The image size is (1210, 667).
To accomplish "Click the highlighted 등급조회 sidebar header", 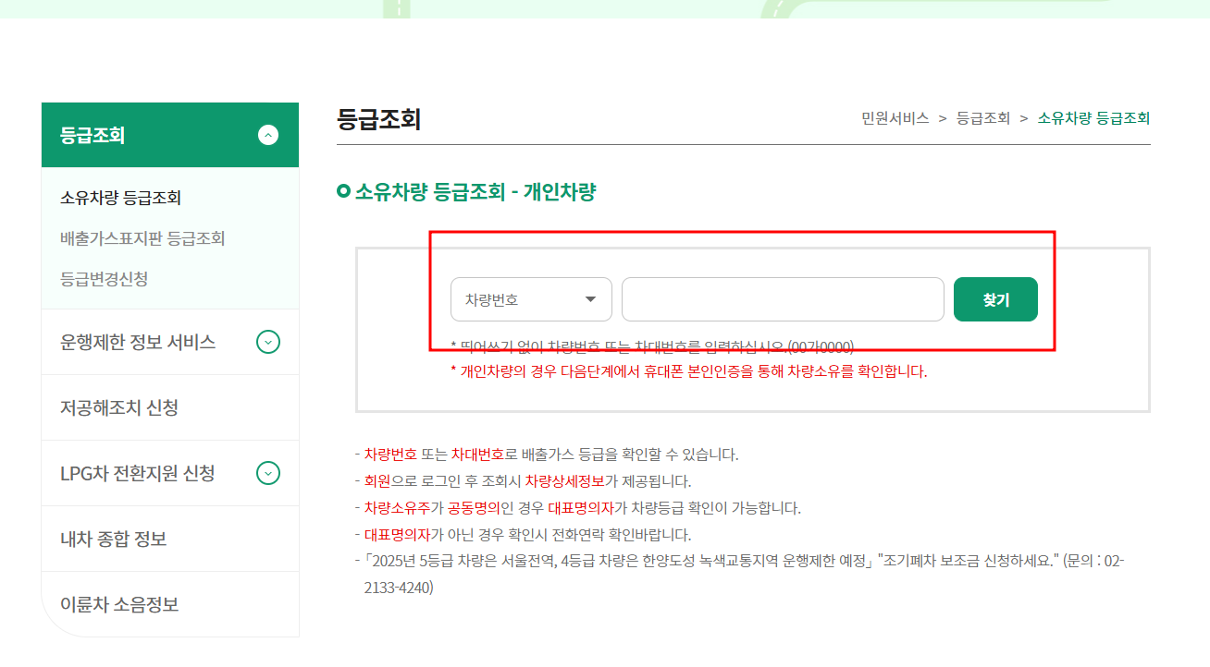I will click(94, 135).
